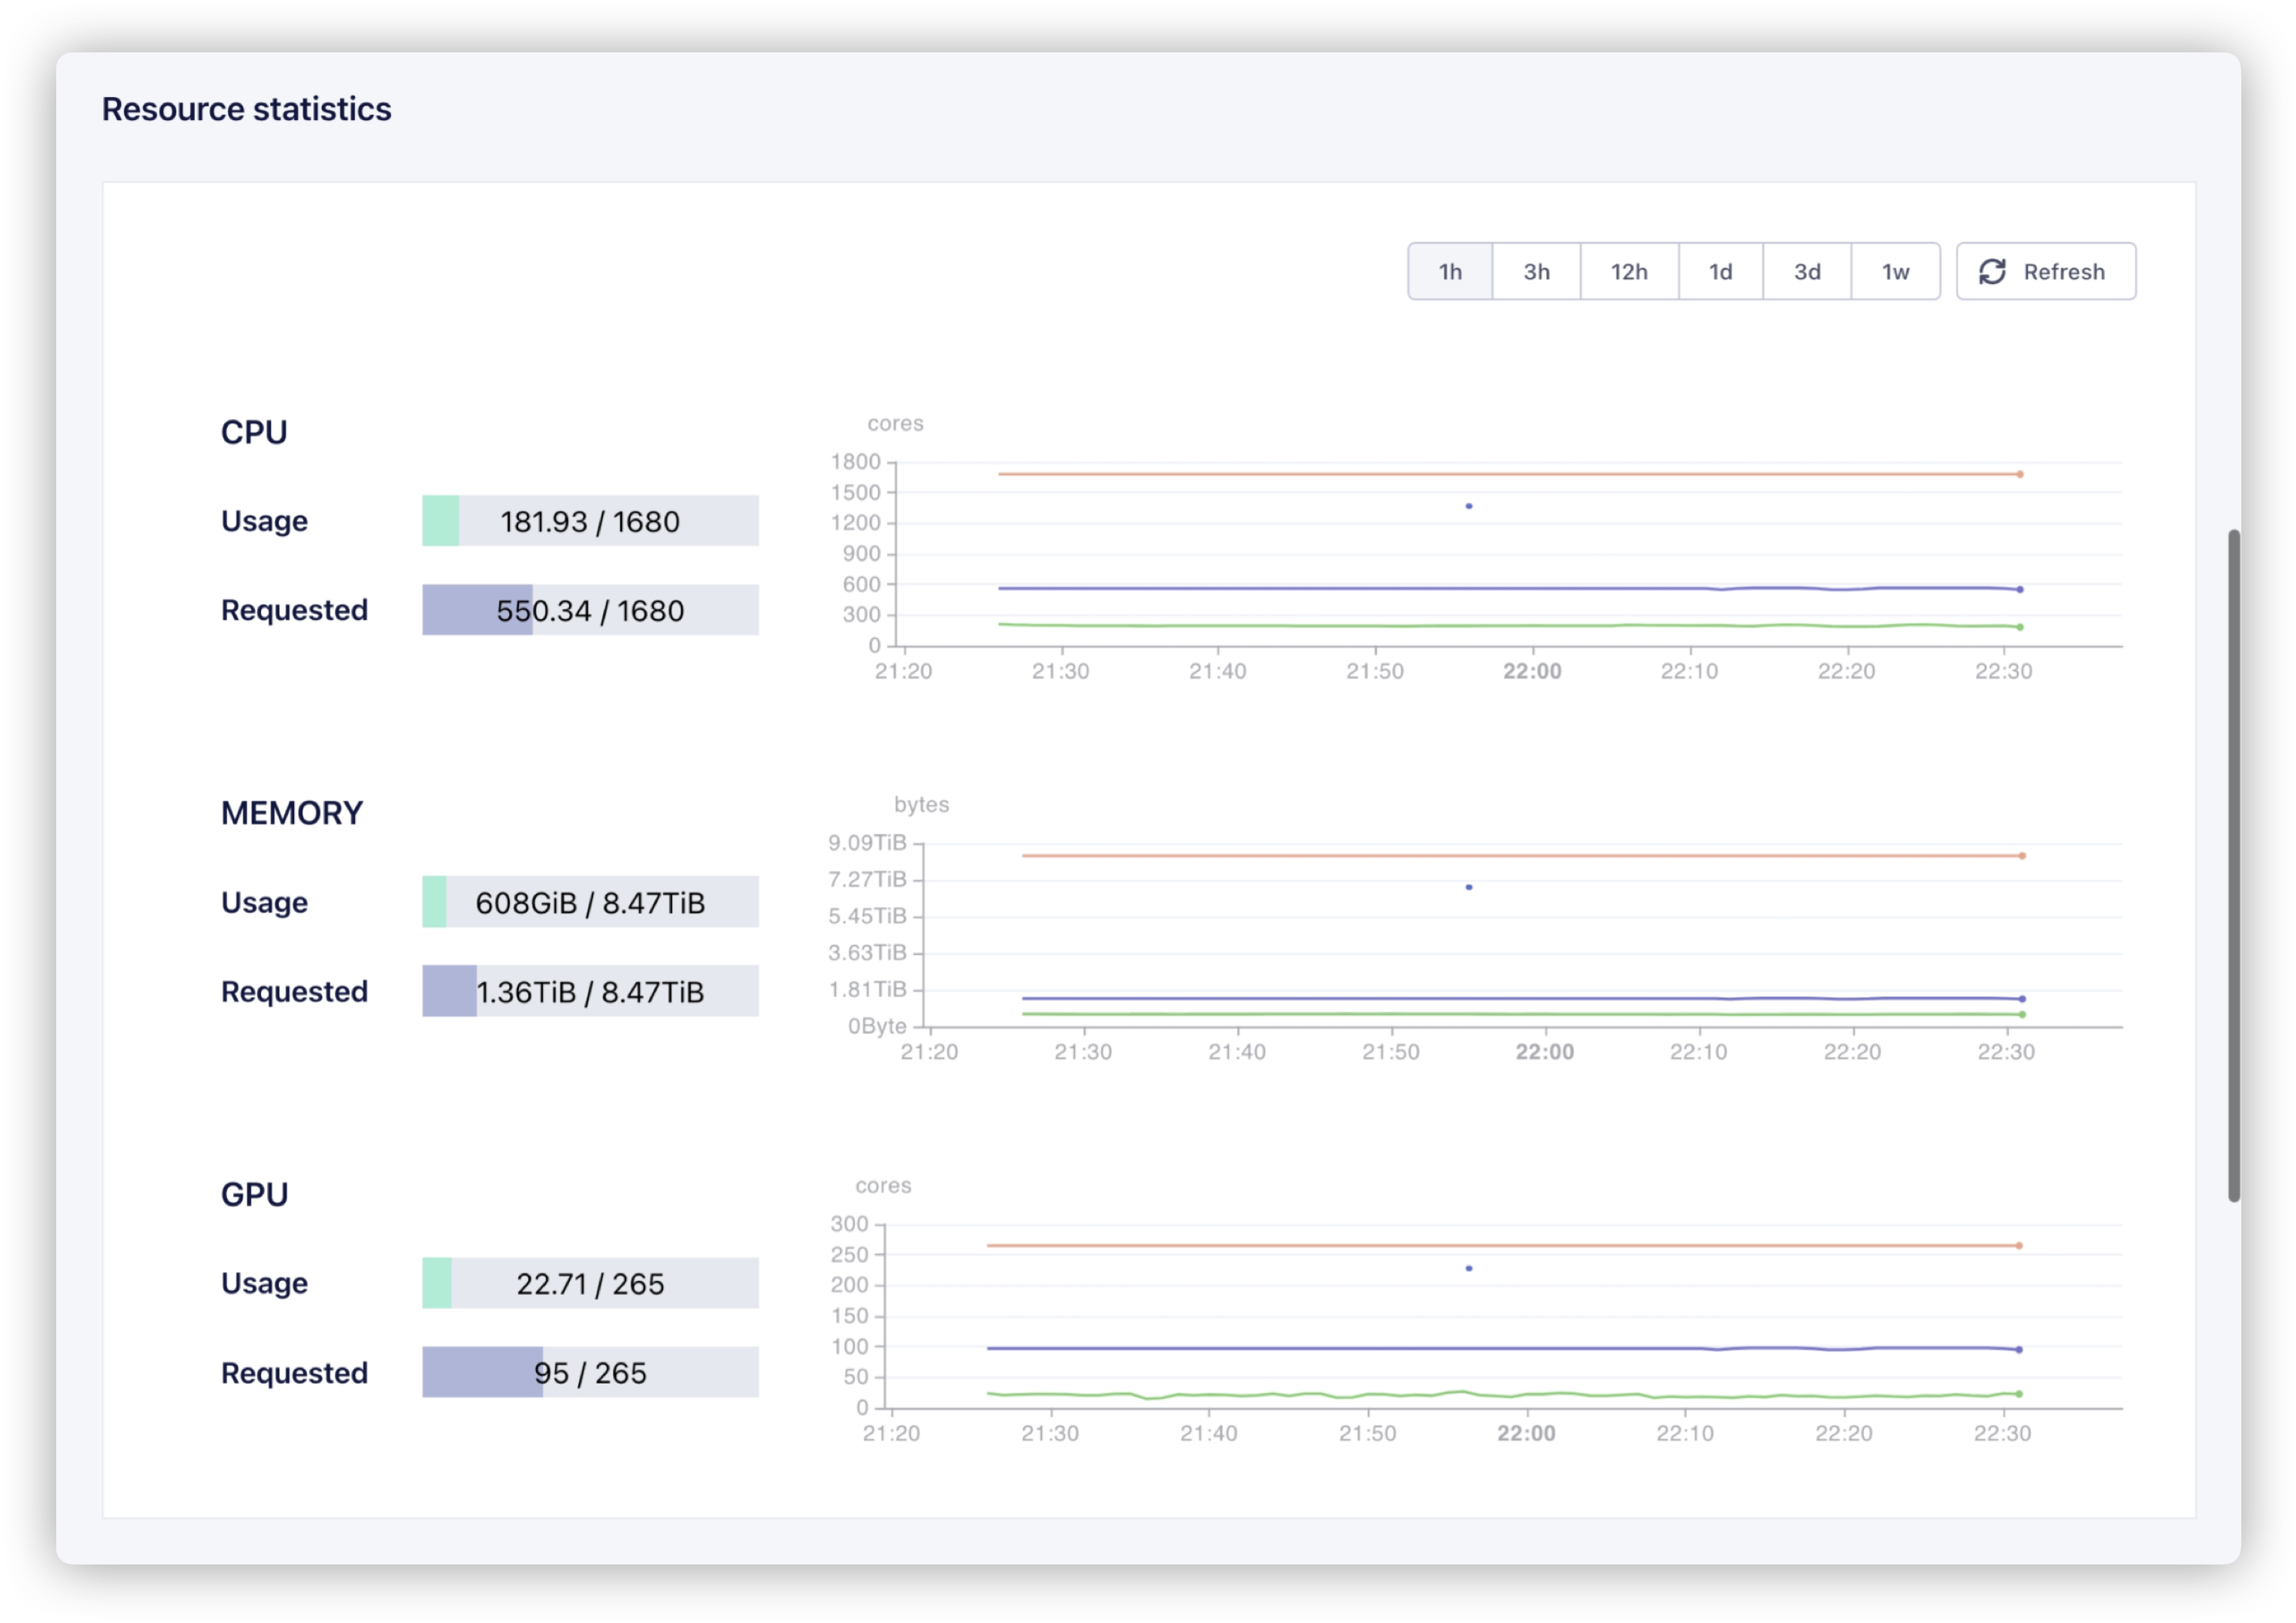
Task: Click the GPU Usage bar 22.71 / 265
Action: 590,1283
